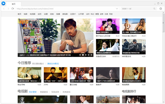Select the 首页 browser tab
Viewport: 165px width, 104px height.
pyautogui.click(x=14, y=4)
